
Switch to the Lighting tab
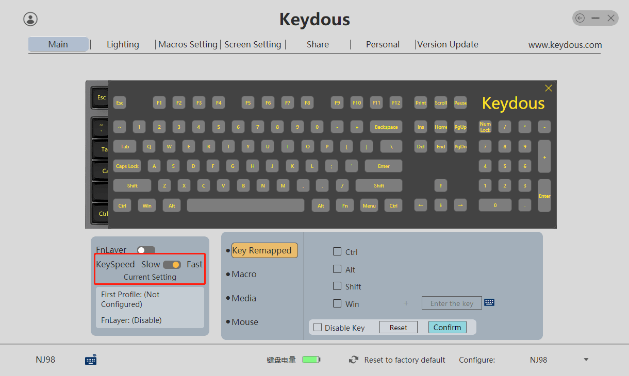click(x=123, y=44)
